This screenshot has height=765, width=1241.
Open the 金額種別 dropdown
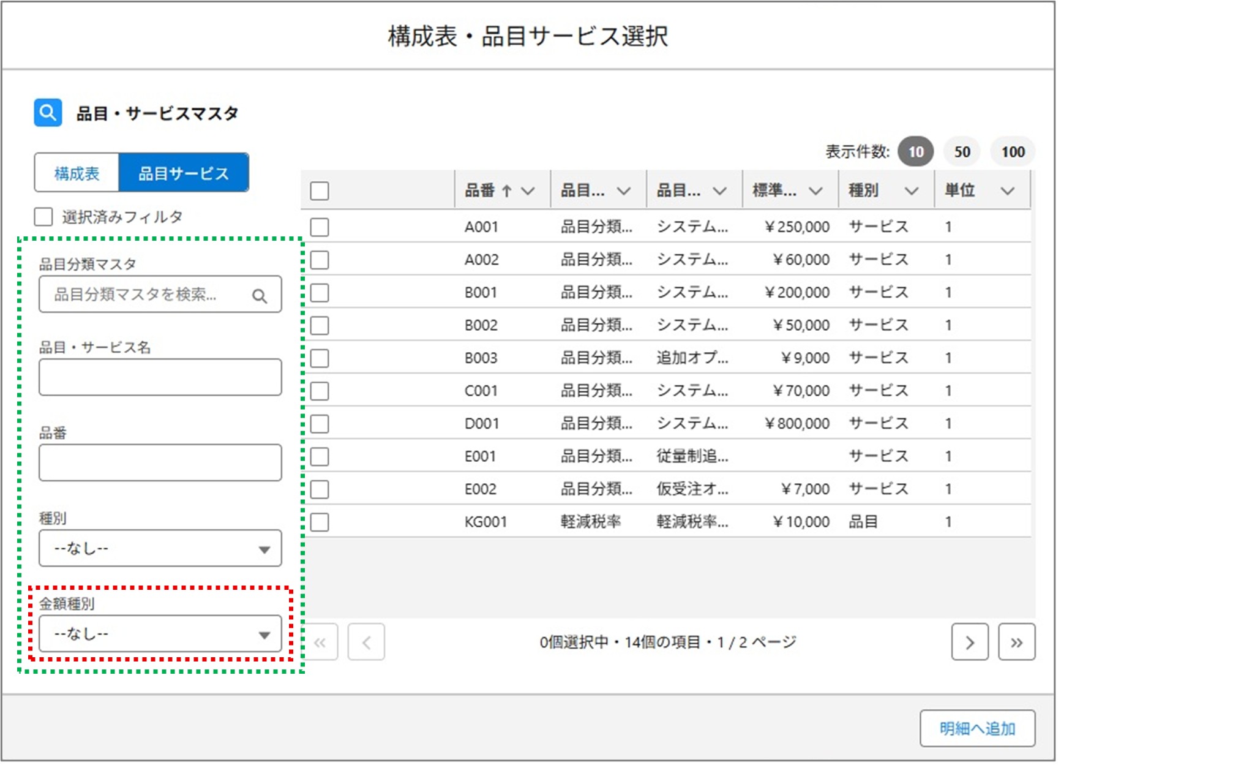[x=160, y=634]
